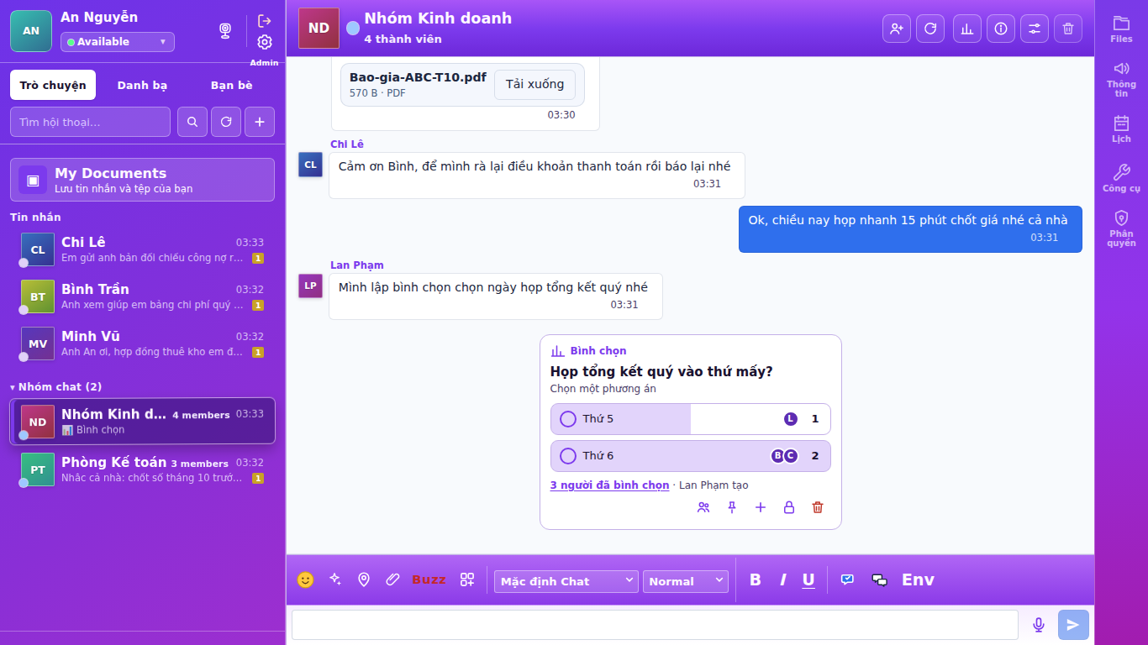Download Bao-gia-ABC-T10.pdf with Tải xuống

535,85
